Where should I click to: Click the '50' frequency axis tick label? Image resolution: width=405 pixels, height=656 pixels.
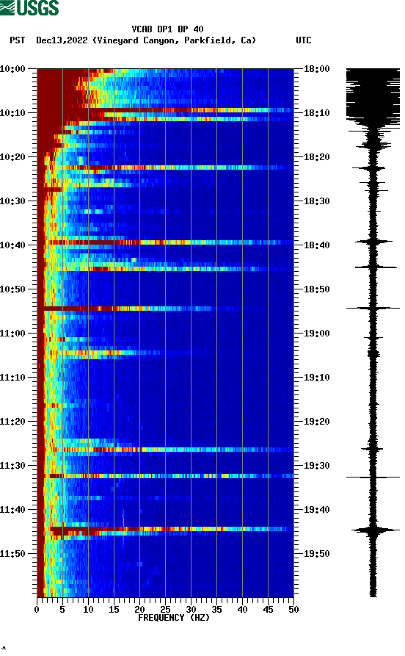(293, 610)
